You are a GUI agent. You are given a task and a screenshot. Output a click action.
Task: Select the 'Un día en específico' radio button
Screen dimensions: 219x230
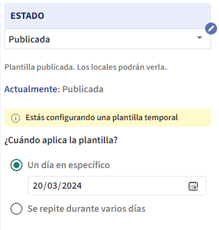coord(16,165)
